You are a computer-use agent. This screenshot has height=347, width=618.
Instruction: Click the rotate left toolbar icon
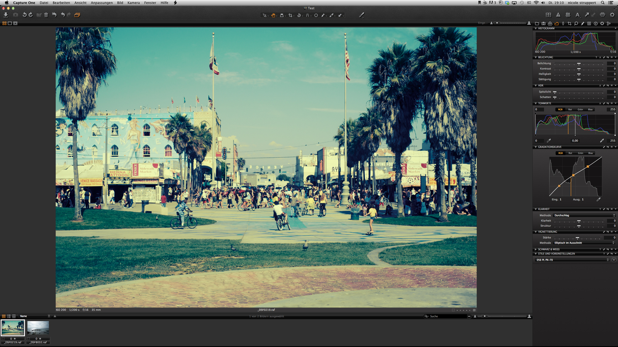tap(24, 15)
